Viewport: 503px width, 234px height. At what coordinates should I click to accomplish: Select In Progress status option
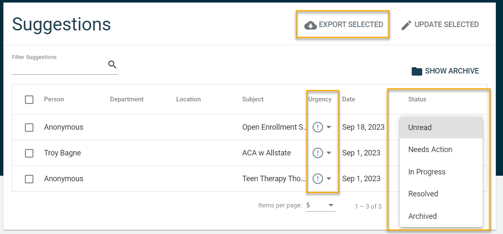tap(426, 172)
